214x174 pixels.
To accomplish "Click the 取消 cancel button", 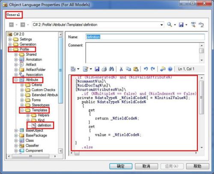I will (146, 166).
